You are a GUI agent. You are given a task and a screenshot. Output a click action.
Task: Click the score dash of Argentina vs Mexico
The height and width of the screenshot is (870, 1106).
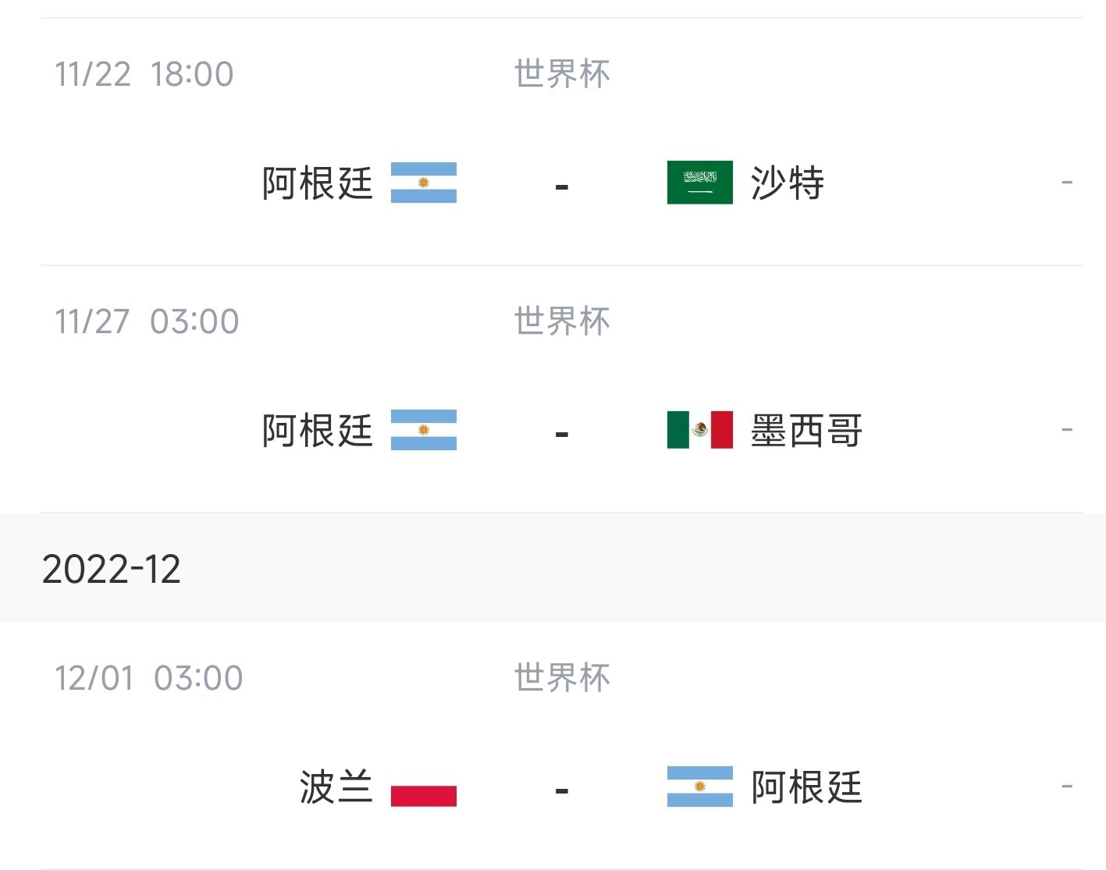[562, 434]
